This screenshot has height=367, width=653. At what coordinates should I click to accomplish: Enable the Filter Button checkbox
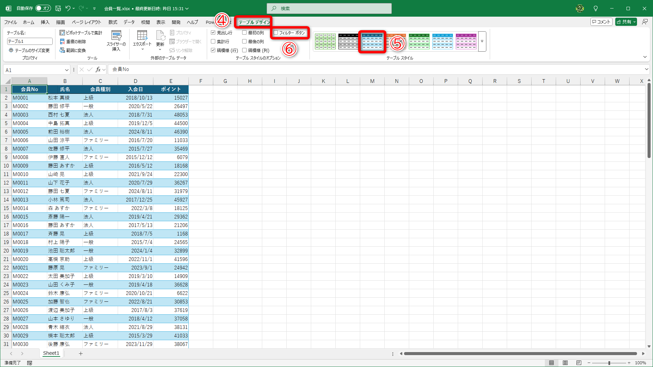coord(276,33)
